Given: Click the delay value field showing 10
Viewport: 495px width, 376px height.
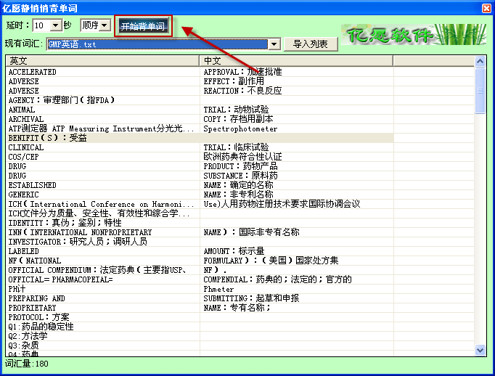Looking at the screenshot, I should tap(41, 25).
